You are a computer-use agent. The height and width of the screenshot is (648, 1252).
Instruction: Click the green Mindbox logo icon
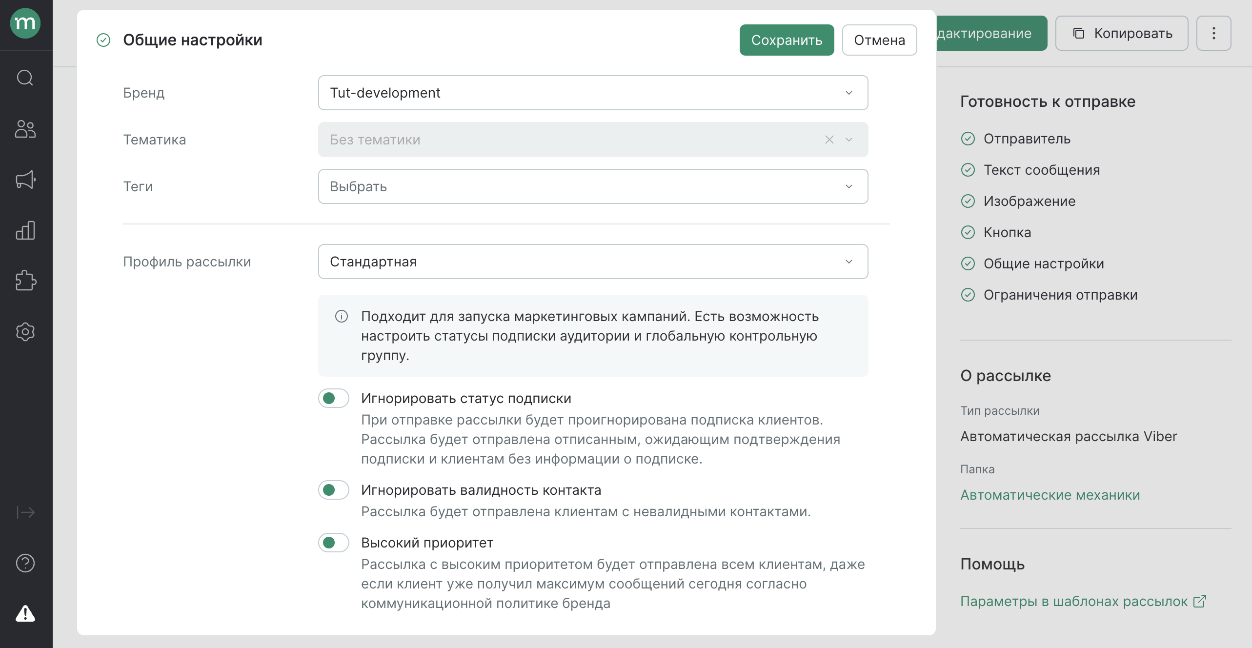click(x=25, y=23)
